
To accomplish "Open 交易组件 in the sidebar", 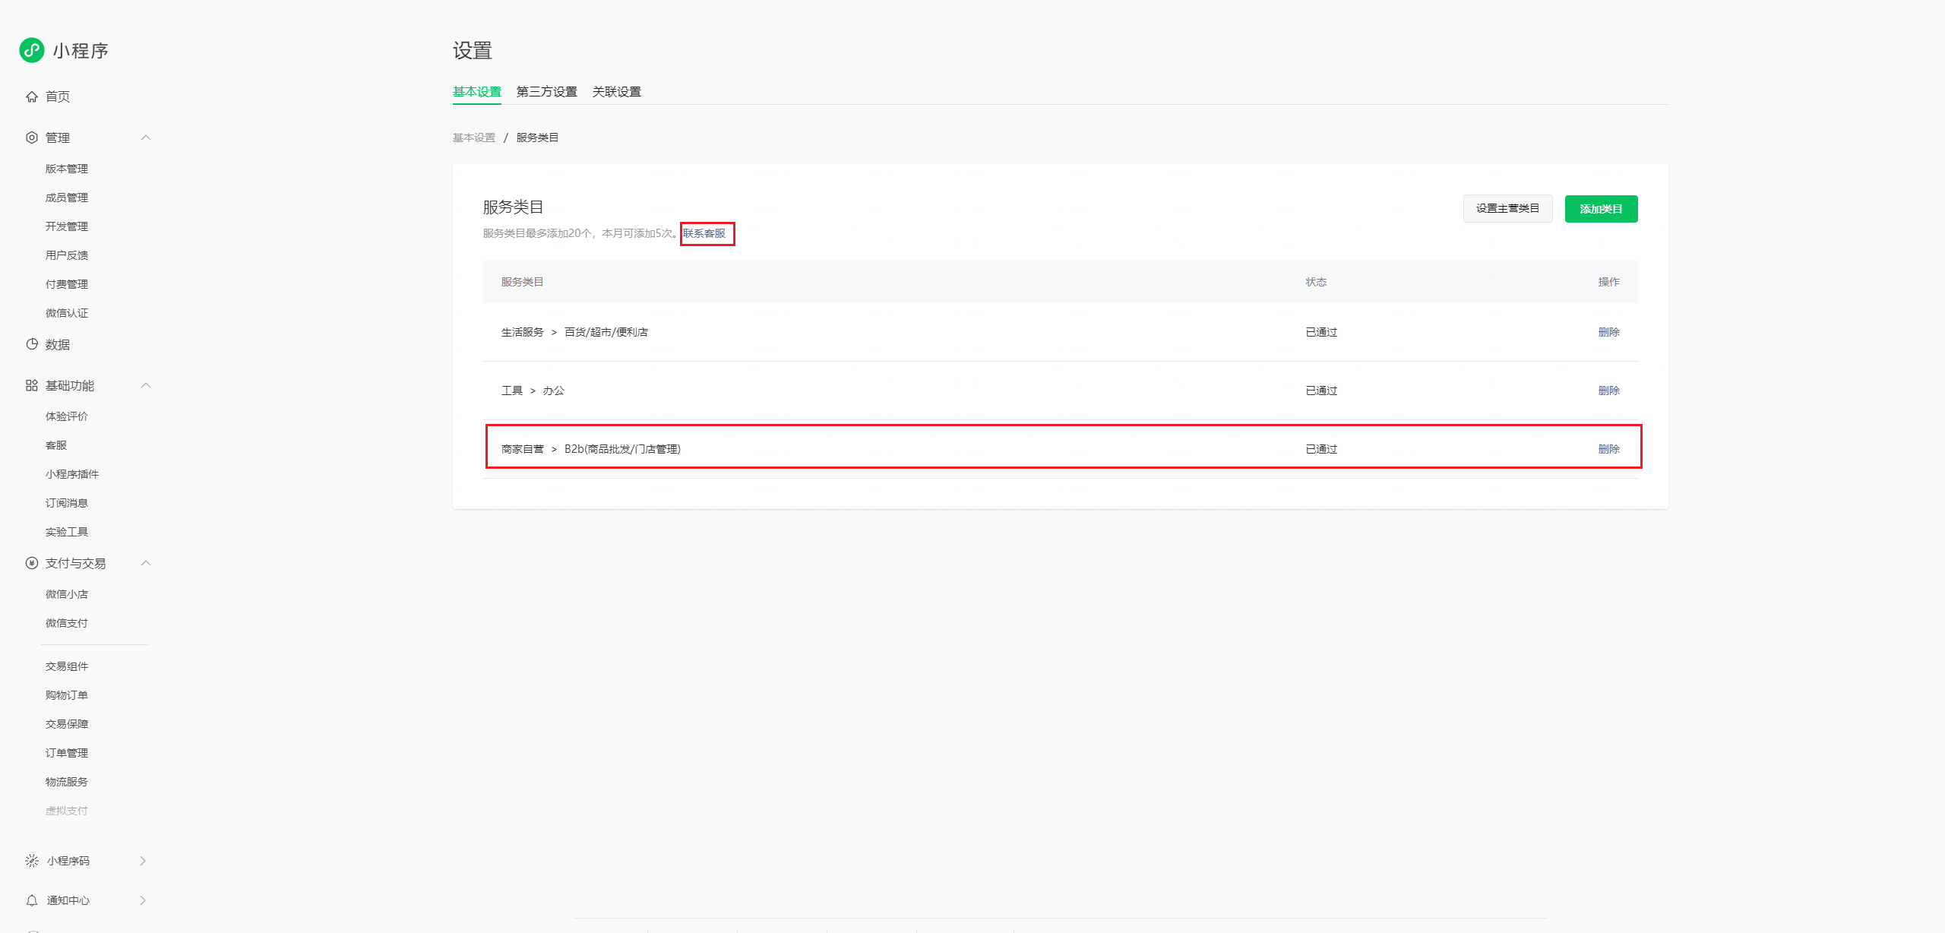I will (x=67, y=666).
